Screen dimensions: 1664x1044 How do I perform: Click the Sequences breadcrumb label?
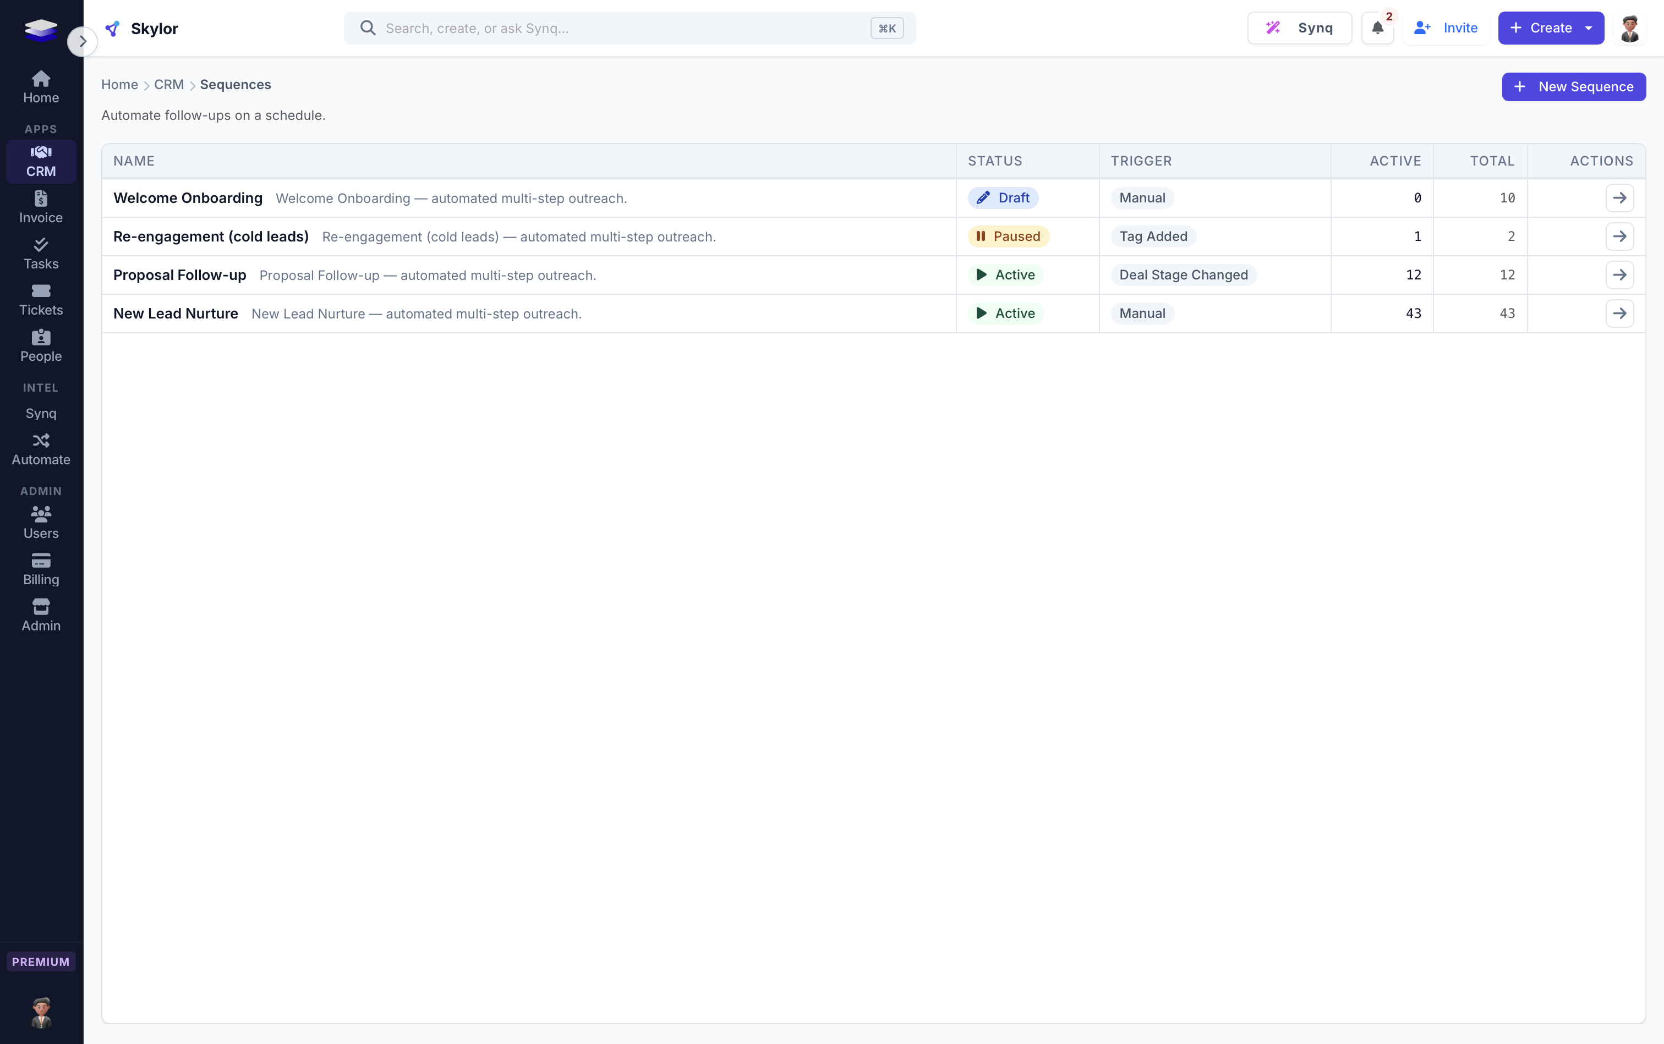tap(235, 84)
